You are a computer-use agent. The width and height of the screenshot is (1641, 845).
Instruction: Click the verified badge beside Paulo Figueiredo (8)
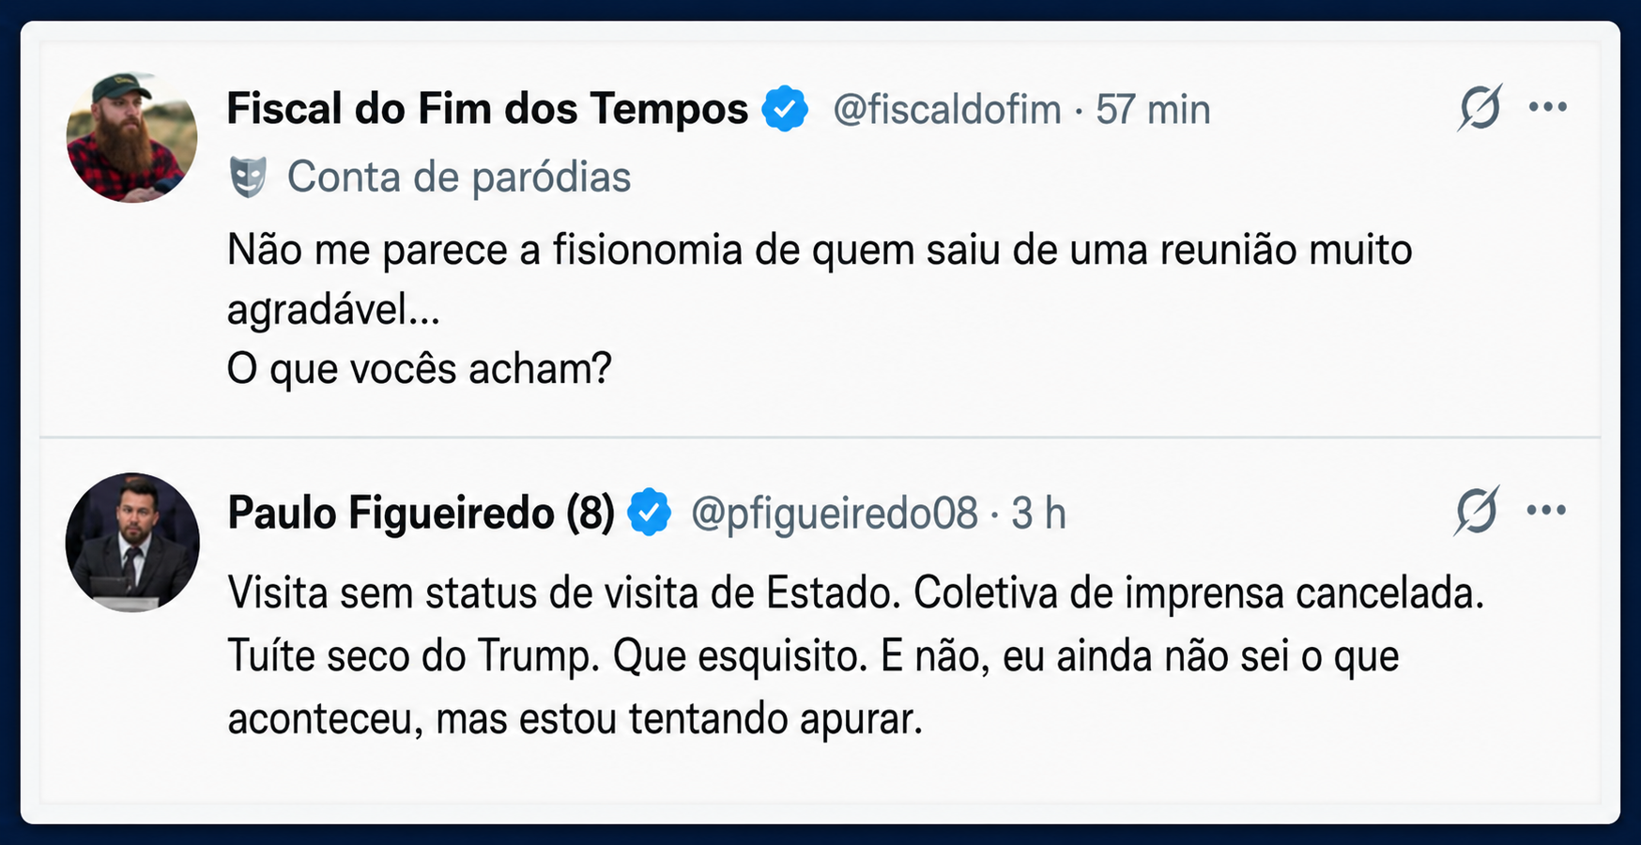click(650, 513)
